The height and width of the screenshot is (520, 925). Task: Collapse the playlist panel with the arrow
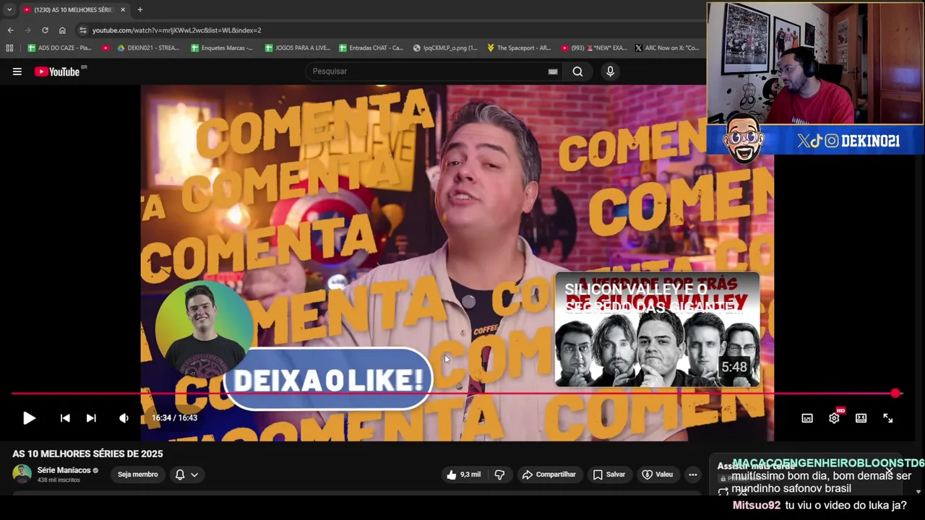918,492
